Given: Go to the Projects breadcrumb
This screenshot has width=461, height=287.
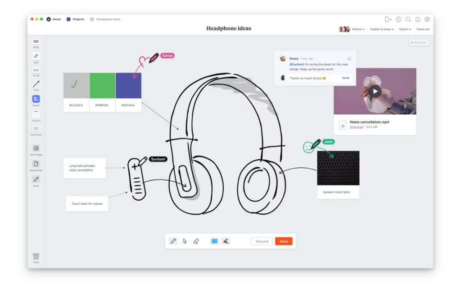Looking at the screenshot, I should point(75,19).
